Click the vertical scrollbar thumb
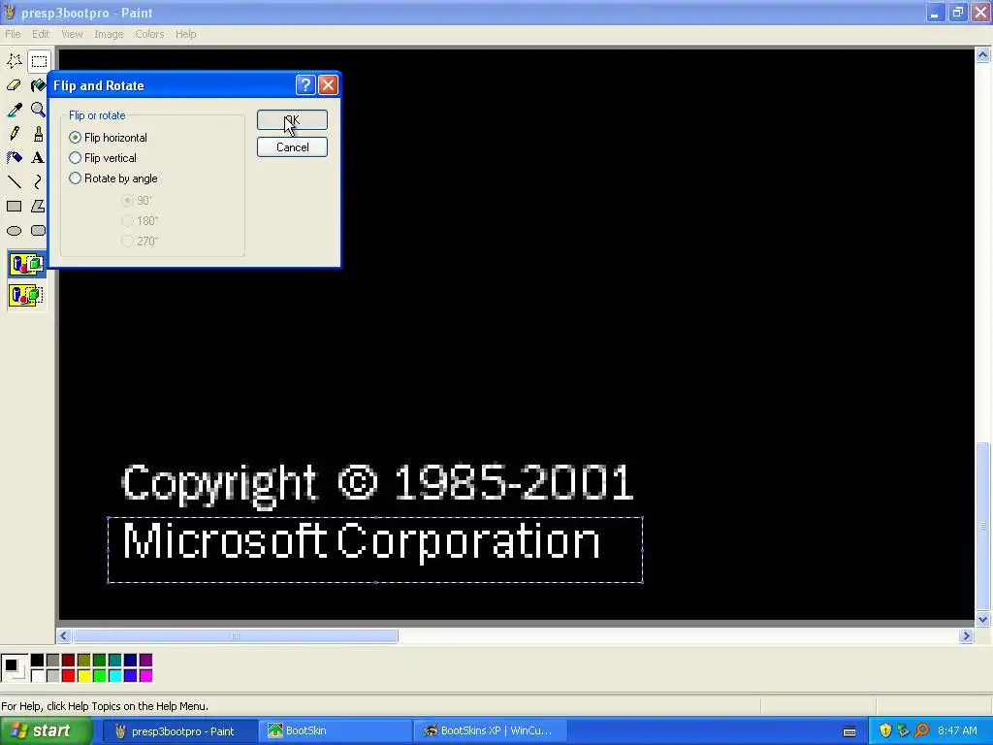993x745 pixels. (x=983, y=526)
